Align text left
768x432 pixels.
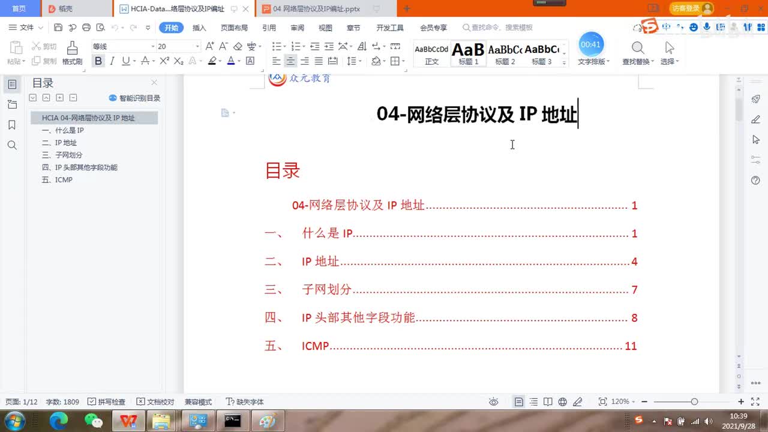pos(277,61)
